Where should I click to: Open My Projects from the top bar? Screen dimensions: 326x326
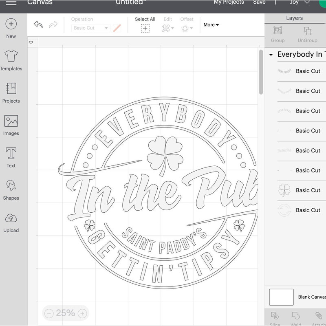click(x=229, y=2)
